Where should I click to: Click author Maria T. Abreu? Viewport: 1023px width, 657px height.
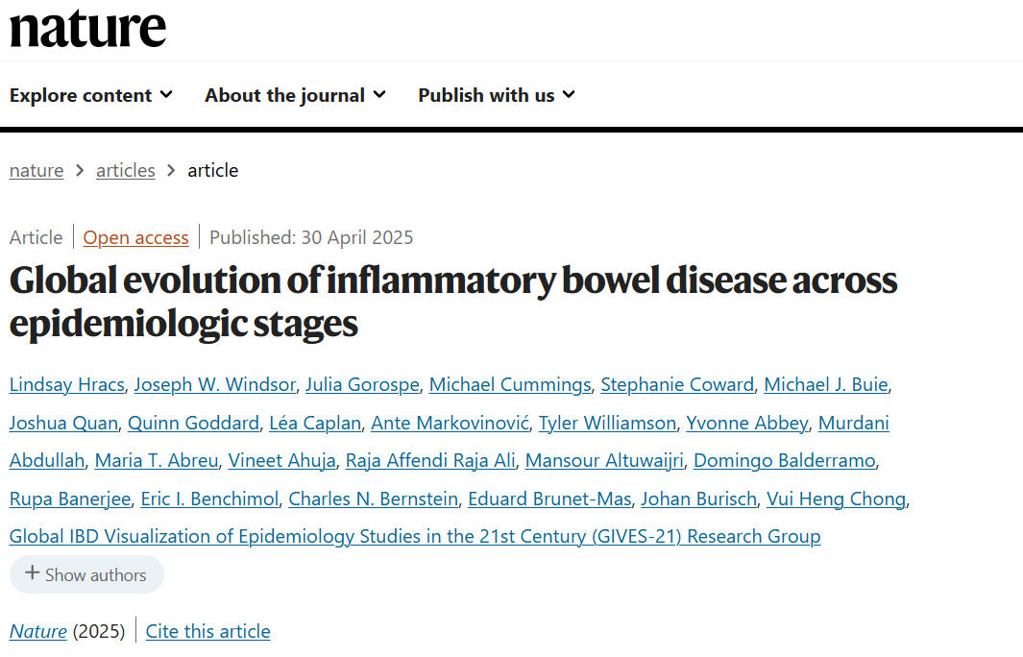(157, 461)
